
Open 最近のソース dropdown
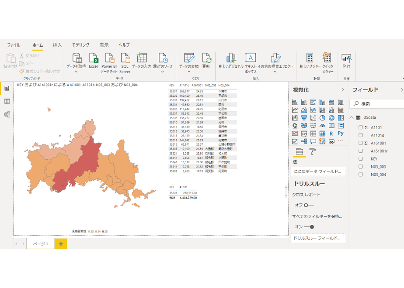pos(163,72)
